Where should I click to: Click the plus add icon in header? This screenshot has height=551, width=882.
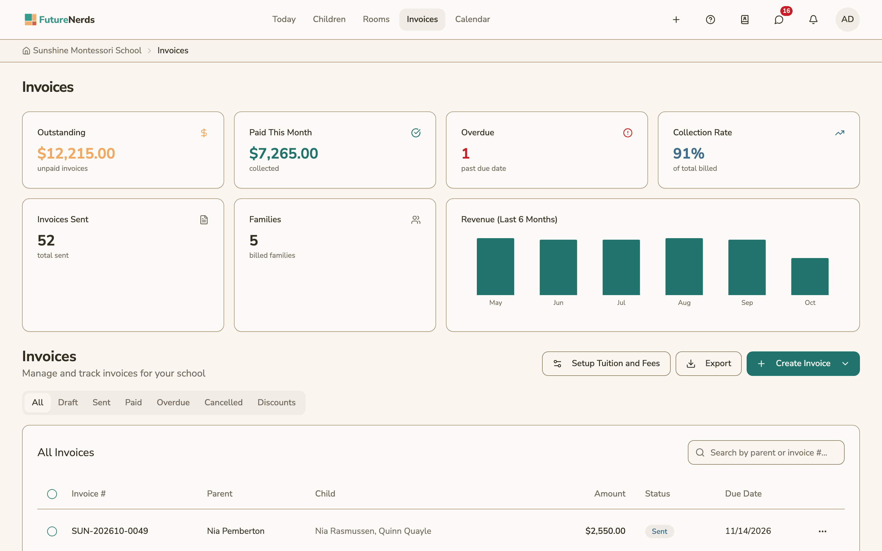tap(676, 20)
